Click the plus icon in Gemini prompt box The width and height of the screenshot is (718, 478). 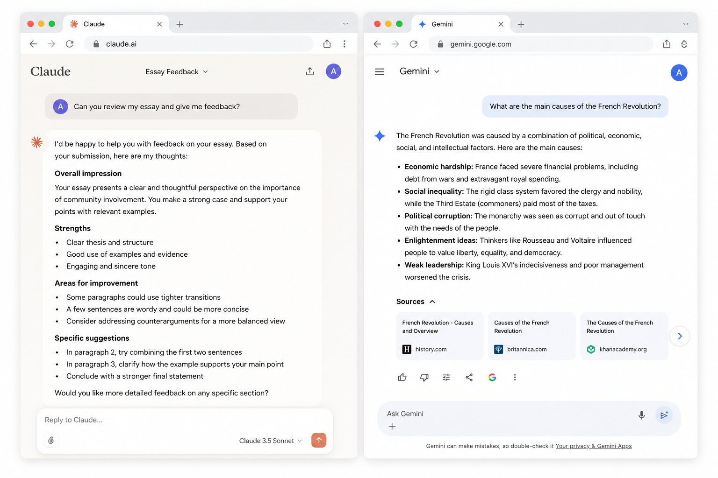(392, 426)
